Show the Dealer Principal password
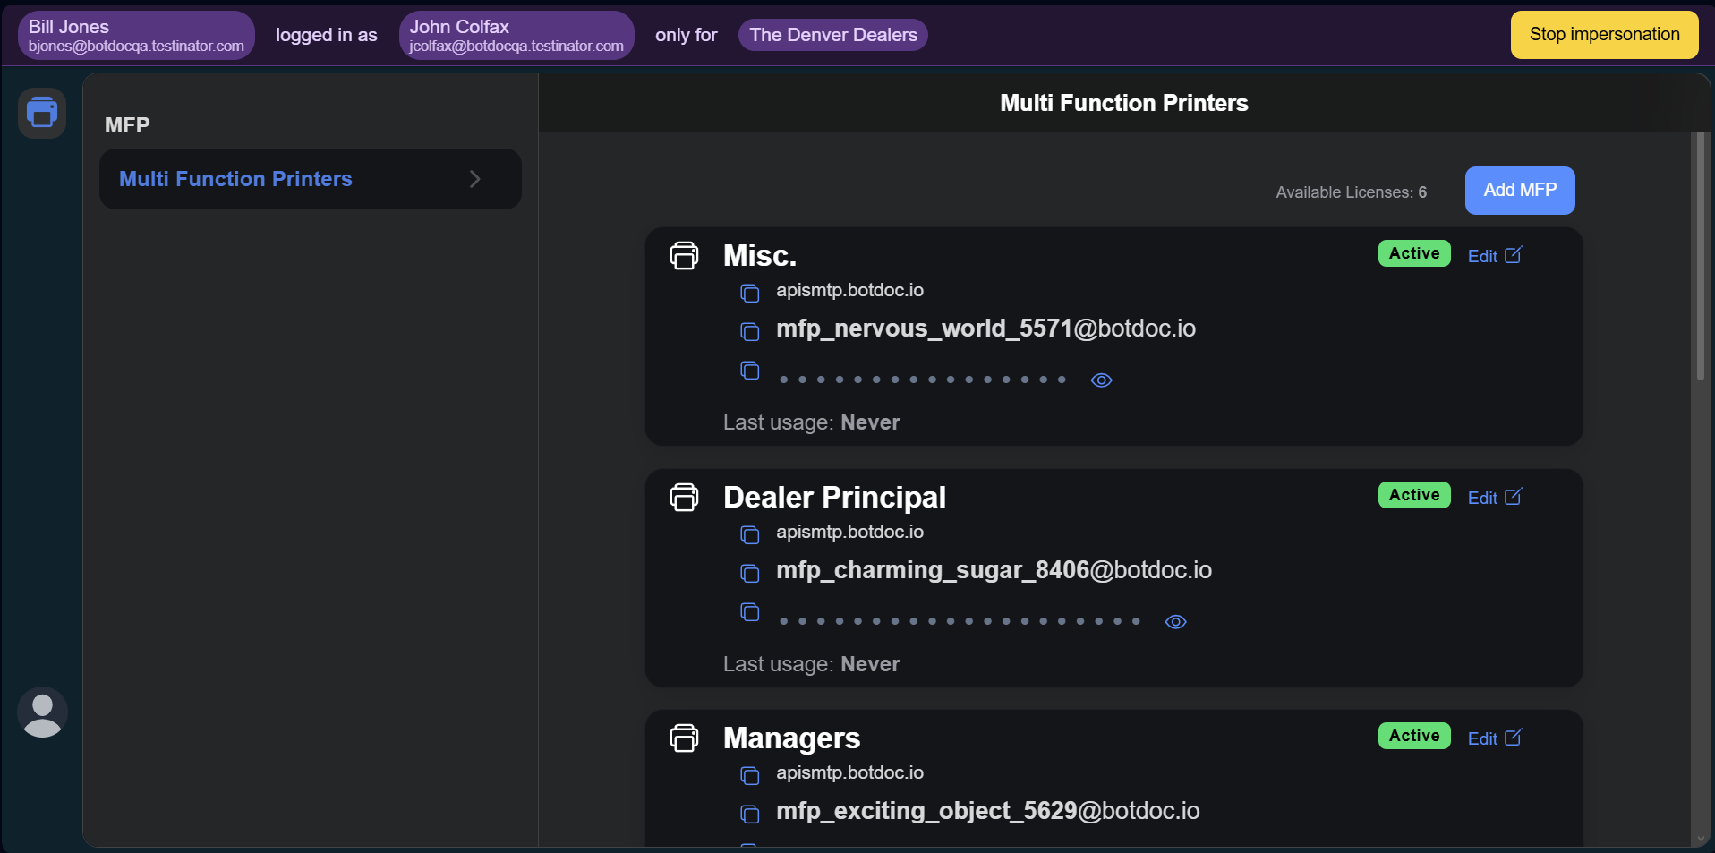Screen dimensions: 1715x853 pos(1175,622)
